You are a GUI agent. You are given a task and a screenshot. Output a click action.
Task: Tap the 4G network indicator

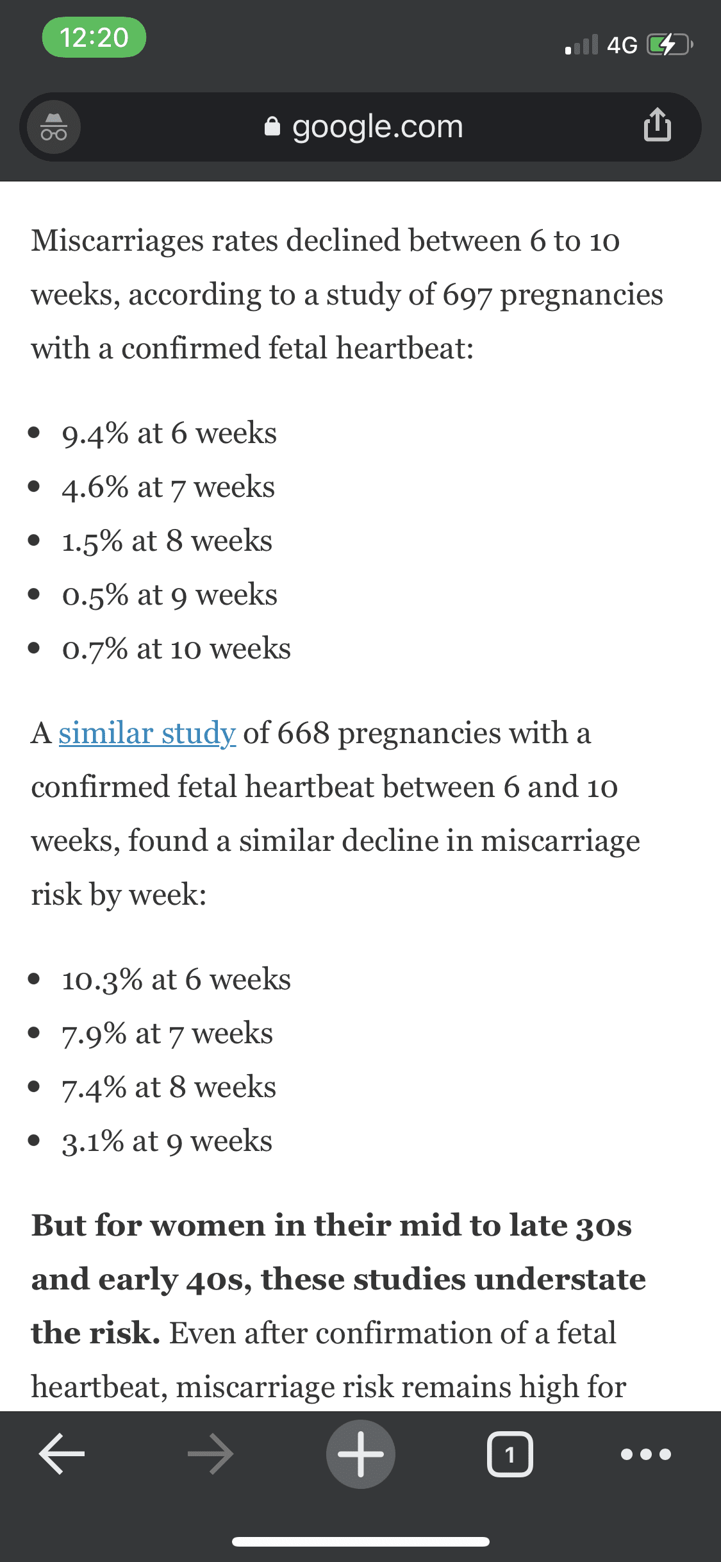622,45
